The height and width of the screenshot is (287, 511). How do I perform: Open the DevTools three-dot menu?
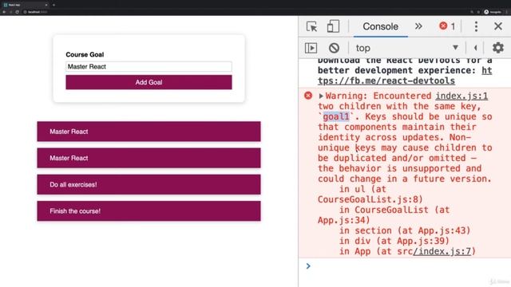(476, 26)
